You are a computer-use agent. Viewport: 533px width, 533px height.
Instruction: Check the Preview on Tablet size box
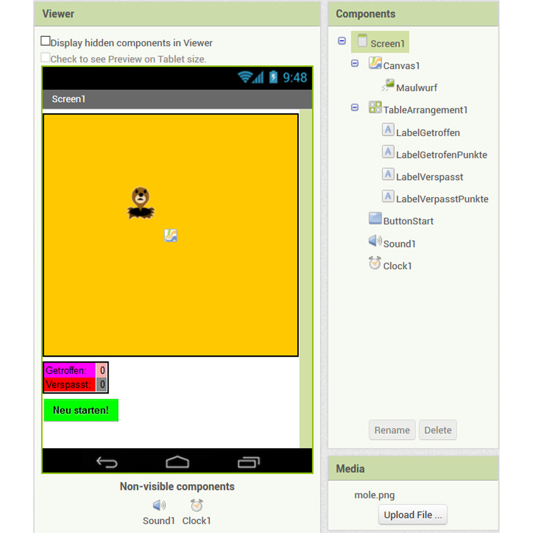coord(45,57)
